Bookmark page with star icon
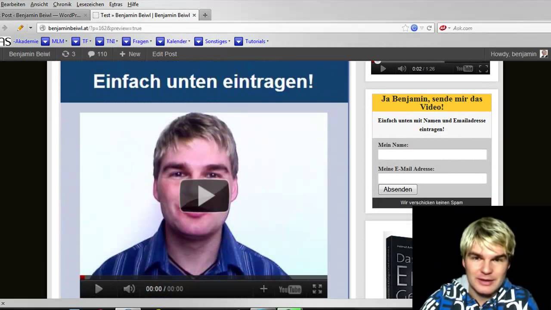Viewport: 551px width, 310px height. pos(405,28)
